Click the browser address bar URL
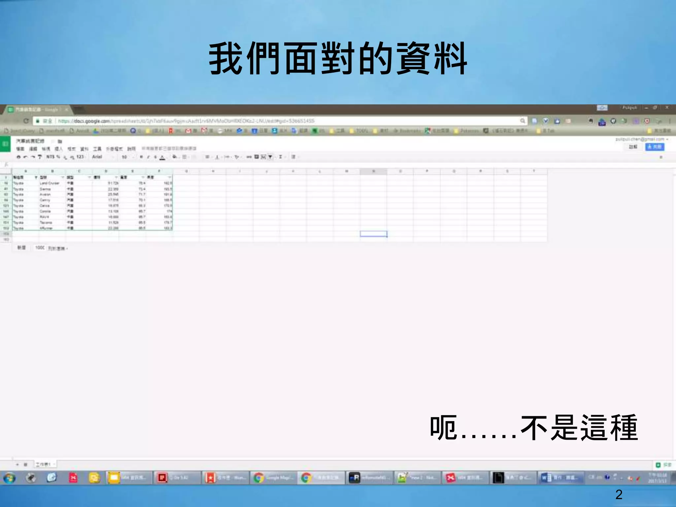 pyautogui.click(x=185, y=121)
